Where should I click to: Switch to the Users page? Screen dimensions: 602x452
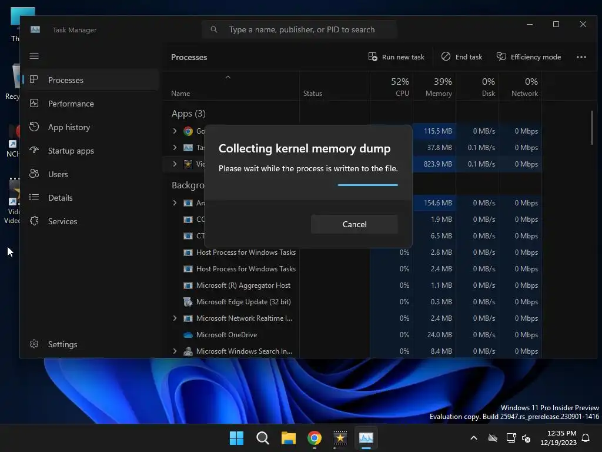pyautogui.click(x=91, y=174)
